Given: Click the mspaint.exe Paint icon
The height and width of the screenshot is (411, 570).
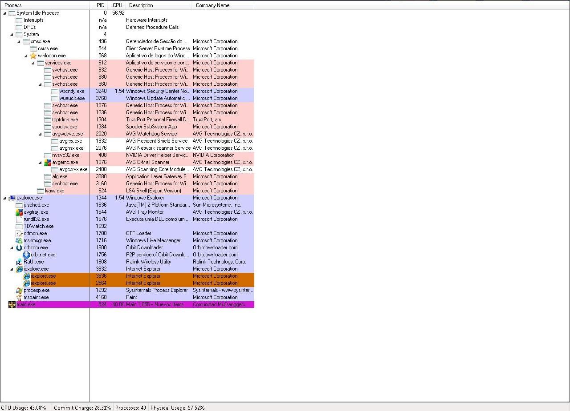Looking at the screenshot, I should tap(19, 297).
